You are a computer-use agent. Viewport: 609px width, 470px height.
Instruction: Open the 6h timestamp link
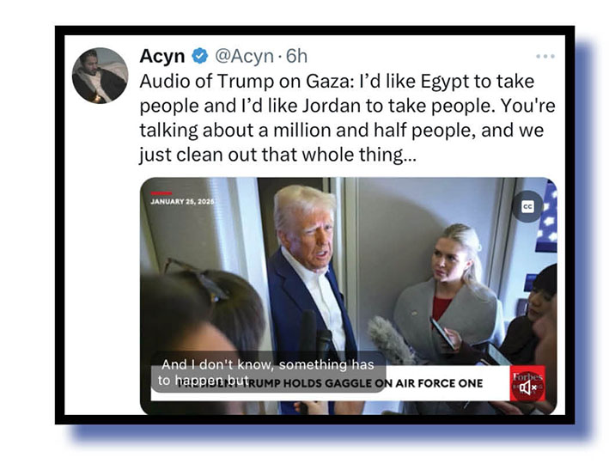click(x=296, y=57)
